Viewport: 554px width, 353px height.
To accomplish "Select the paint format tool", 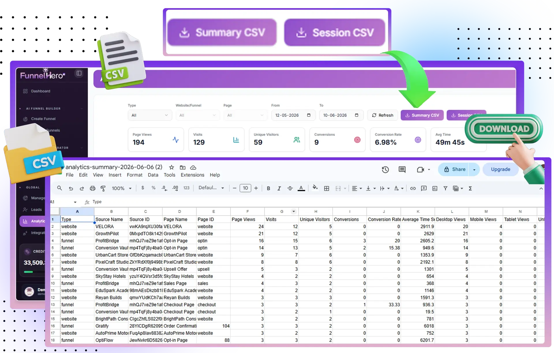I will (x=103, y=188).
